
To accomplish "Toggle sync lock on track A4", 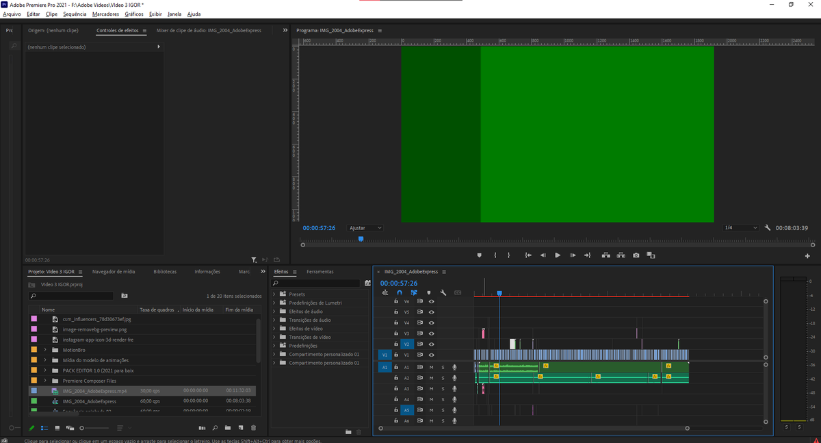I will click(420, 399).
